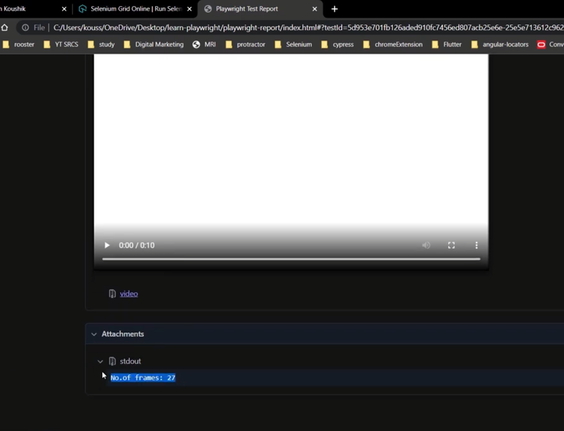Select the No.of frames: 27 stdout text
564x431 pixels.
pos(143,378)
